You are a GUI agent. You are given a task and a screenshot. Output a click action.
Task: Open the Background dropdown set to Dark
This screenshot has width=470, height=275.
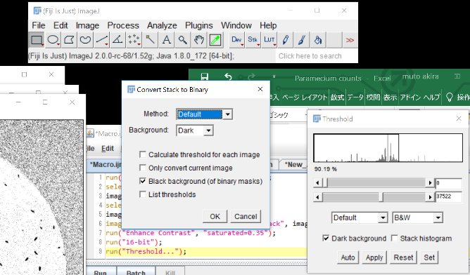coord(195,130)
